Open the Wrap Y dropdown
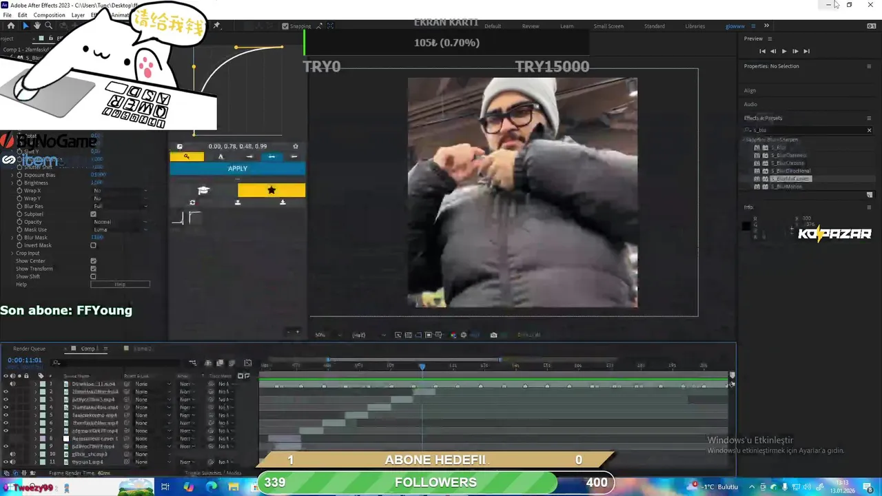Viewport: 882px width, 496px height. click(121, 198)
